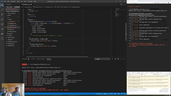Screen dimensions: 171x96
Task: Expand the public folder
Action: pyautogui.click(x=9, y=15)
